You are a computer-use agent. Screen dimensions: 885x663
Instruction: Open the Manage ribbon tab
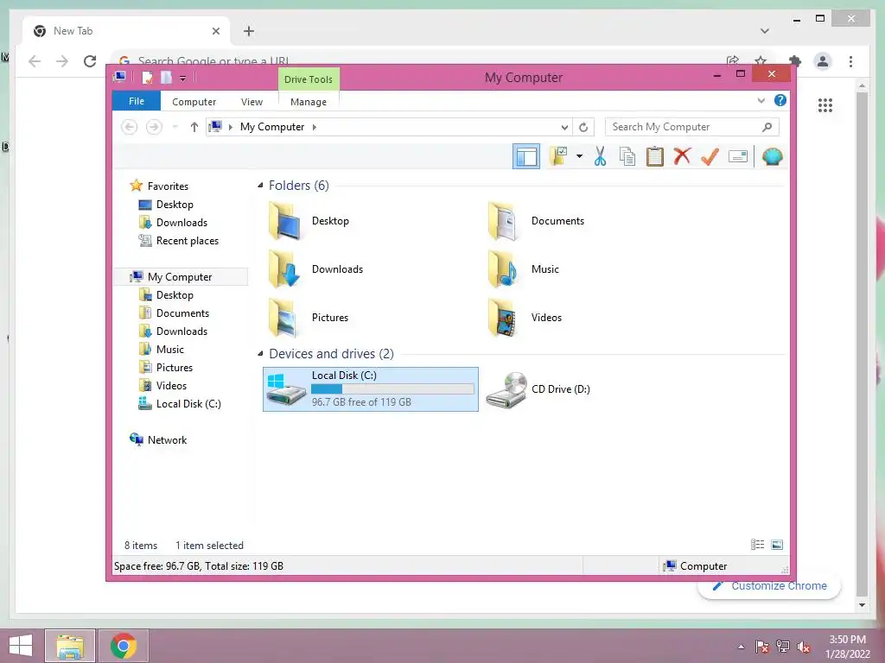tap(309, 102)
